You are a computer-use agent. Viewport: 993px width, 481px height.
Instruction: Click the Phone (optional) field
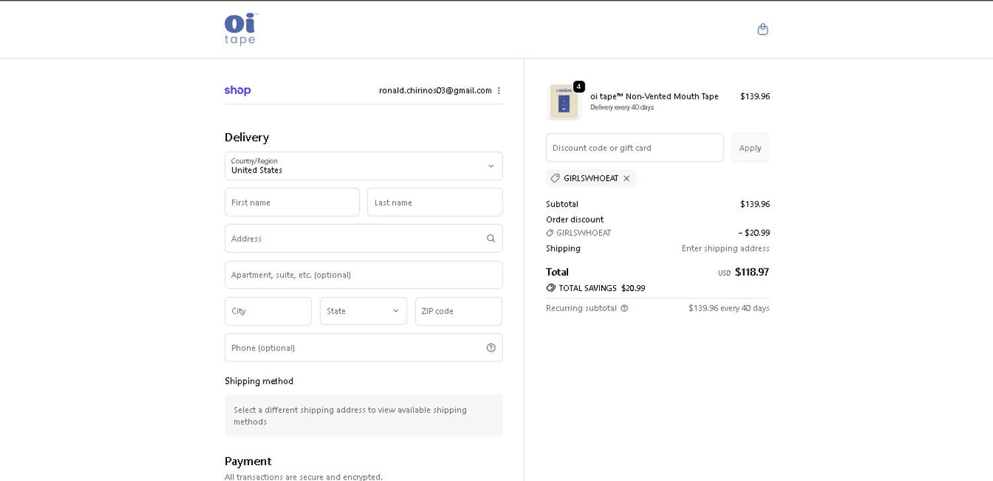click(x=363, y=347)
